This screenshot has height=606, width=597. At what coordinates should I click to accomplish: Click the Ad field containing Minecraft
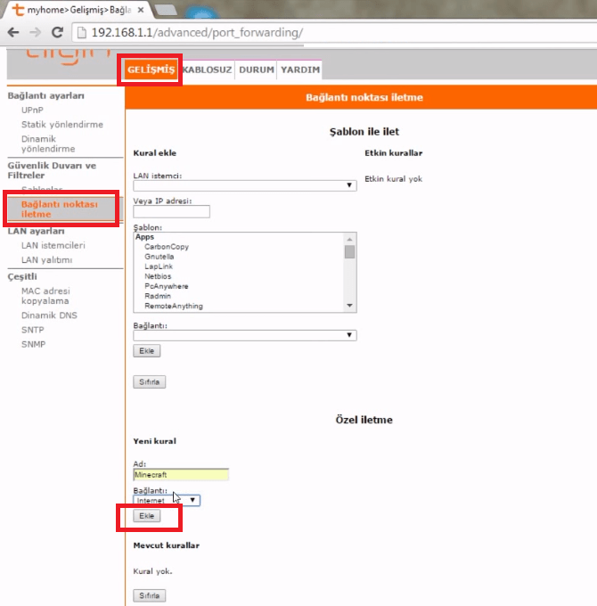[x=181, y=475]
